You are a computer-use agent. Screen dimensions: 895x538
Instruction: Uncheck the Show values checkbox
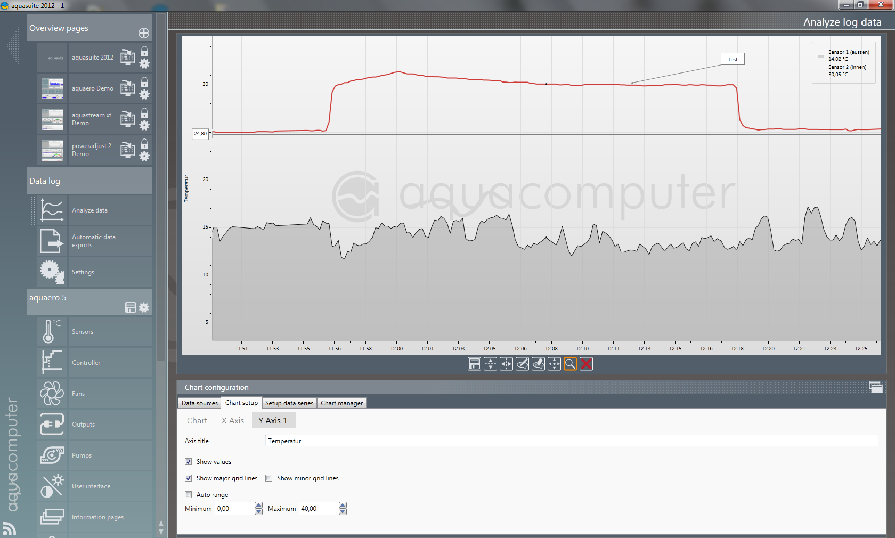click(188, 462)
